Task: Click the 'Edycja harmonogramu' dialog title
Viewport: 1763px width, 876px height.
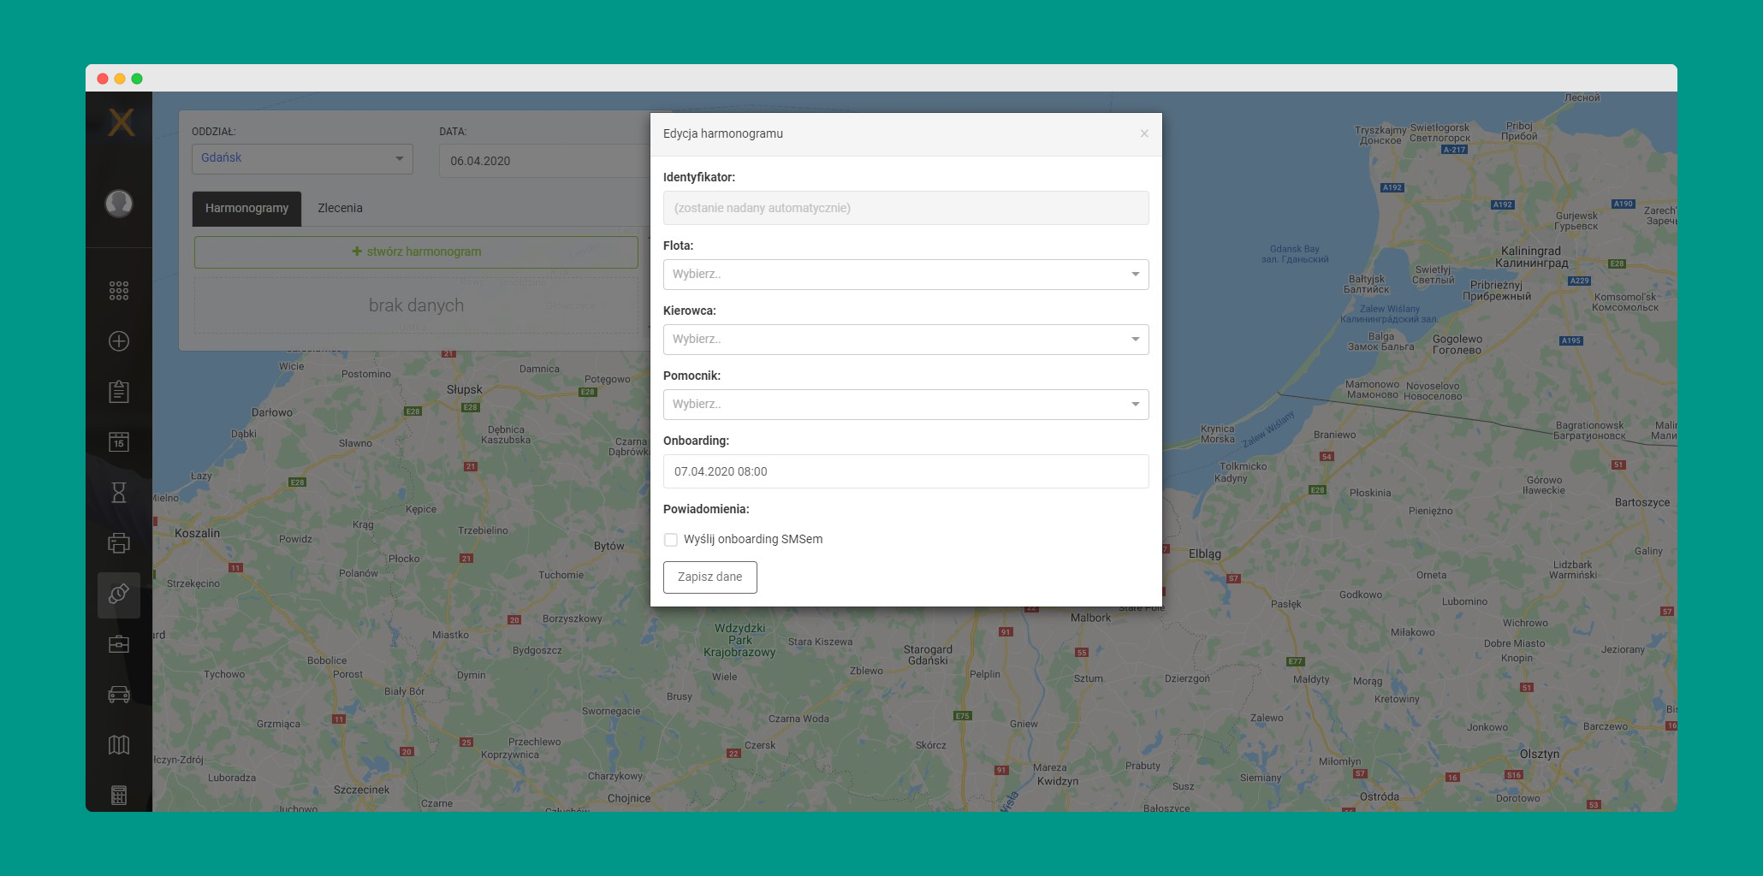Action: tap(723, 133)
